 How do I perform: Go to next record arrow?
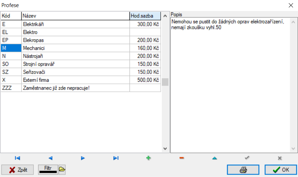(83, 158)
